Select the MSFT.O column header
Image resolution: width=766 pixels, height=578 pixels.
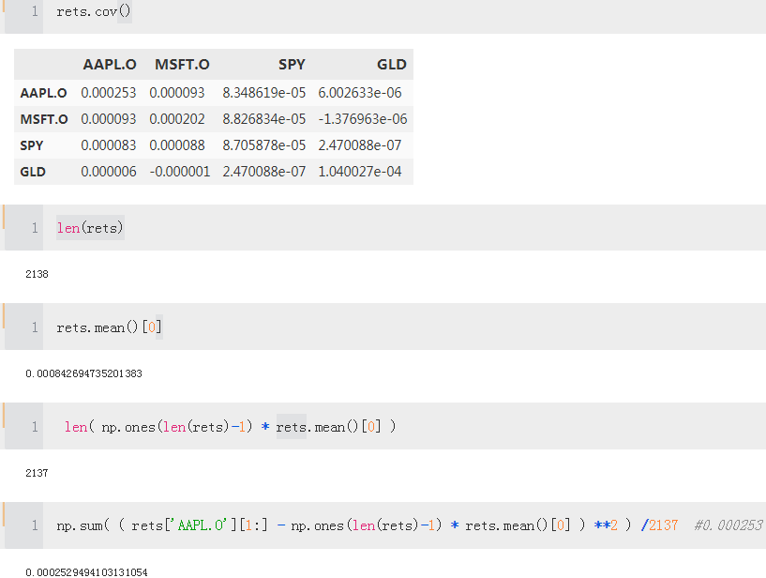(x=182, y=65)
